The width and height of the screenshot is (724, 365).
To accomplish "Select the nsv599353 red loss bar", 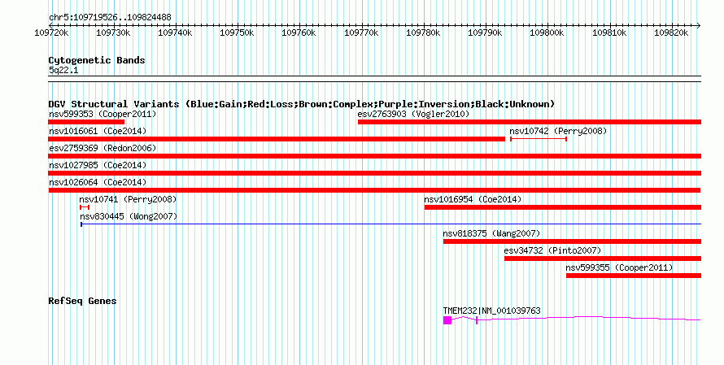I will 86,122.
